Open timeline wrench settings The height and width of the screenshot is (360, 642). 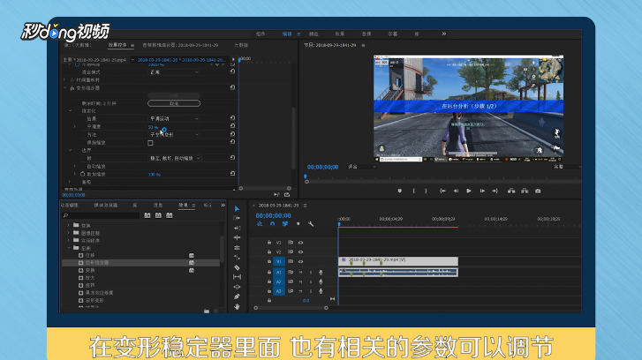tap(311, 224)
